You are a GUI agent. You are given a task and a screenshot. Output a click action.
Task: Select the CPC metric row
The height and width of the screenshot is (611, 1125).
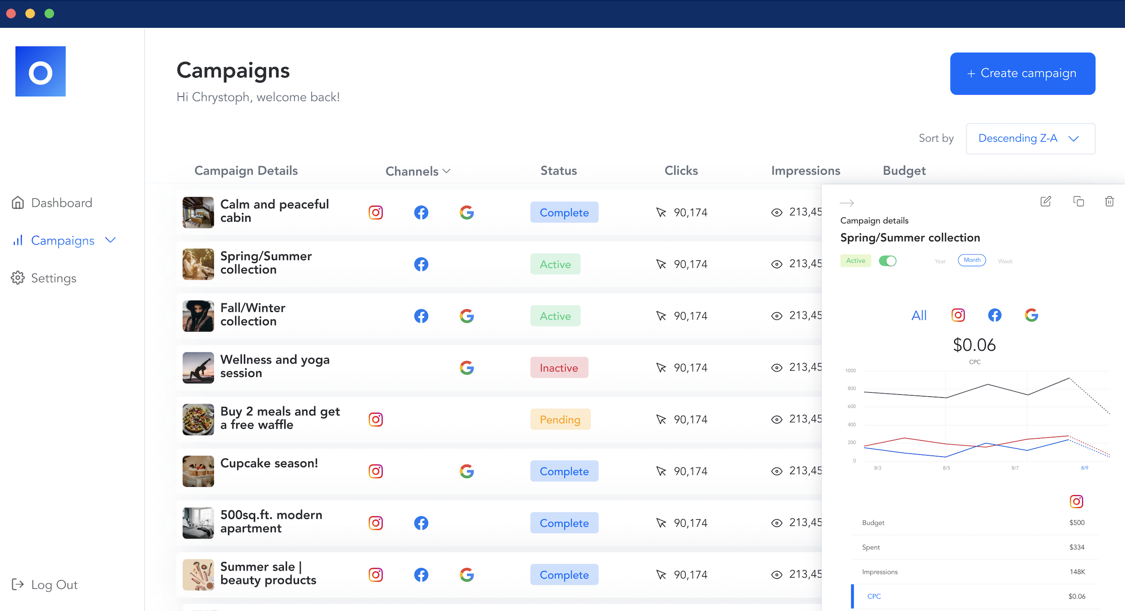coord(975,596)
